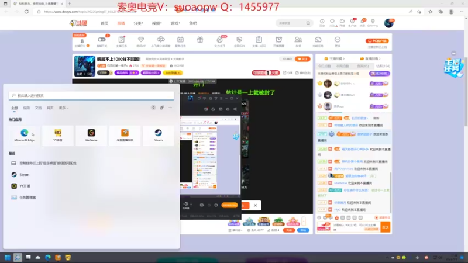
Task: Expand the 更多 filter dropdown in search
Action: pyautogui.click(x=64, y=108)
